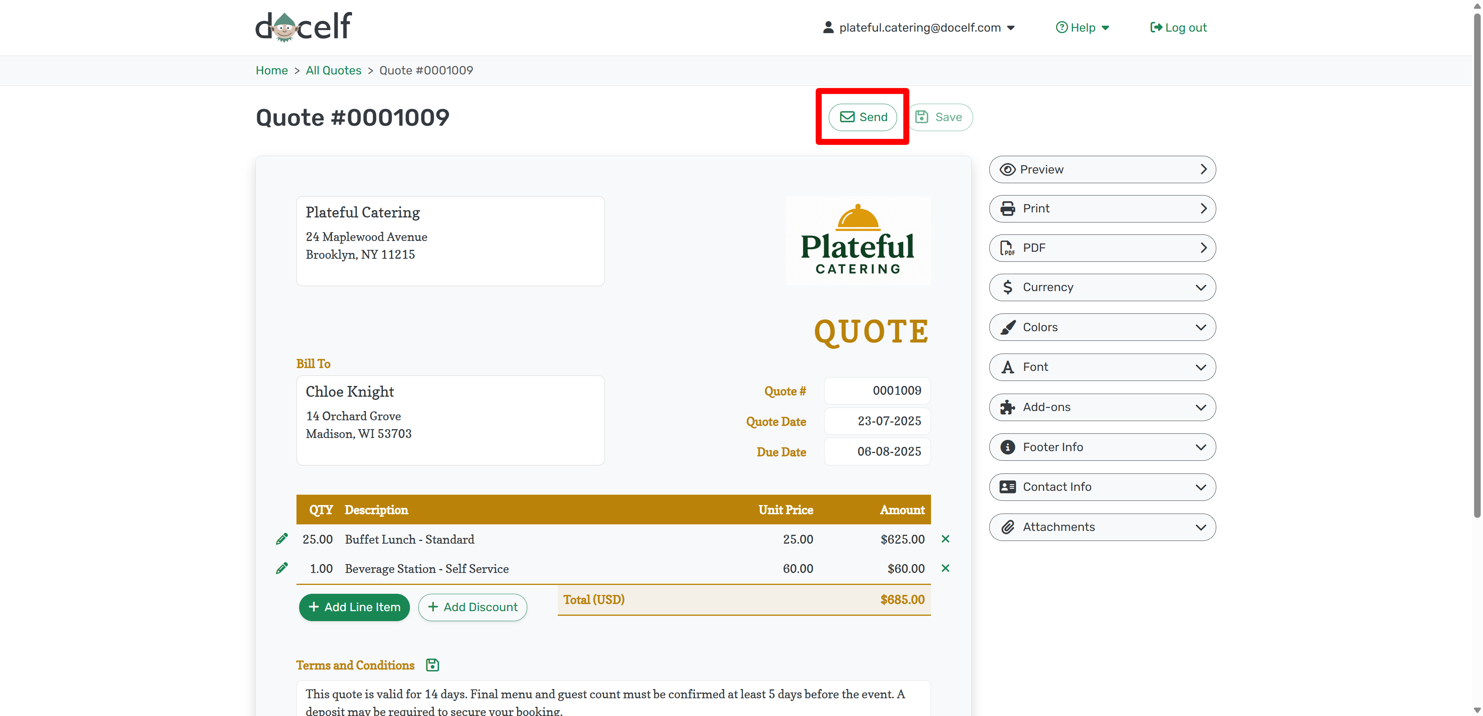Viewport: 1483px width, 716px height.
Task: Click the Due Date field
Action: [877, 452]
